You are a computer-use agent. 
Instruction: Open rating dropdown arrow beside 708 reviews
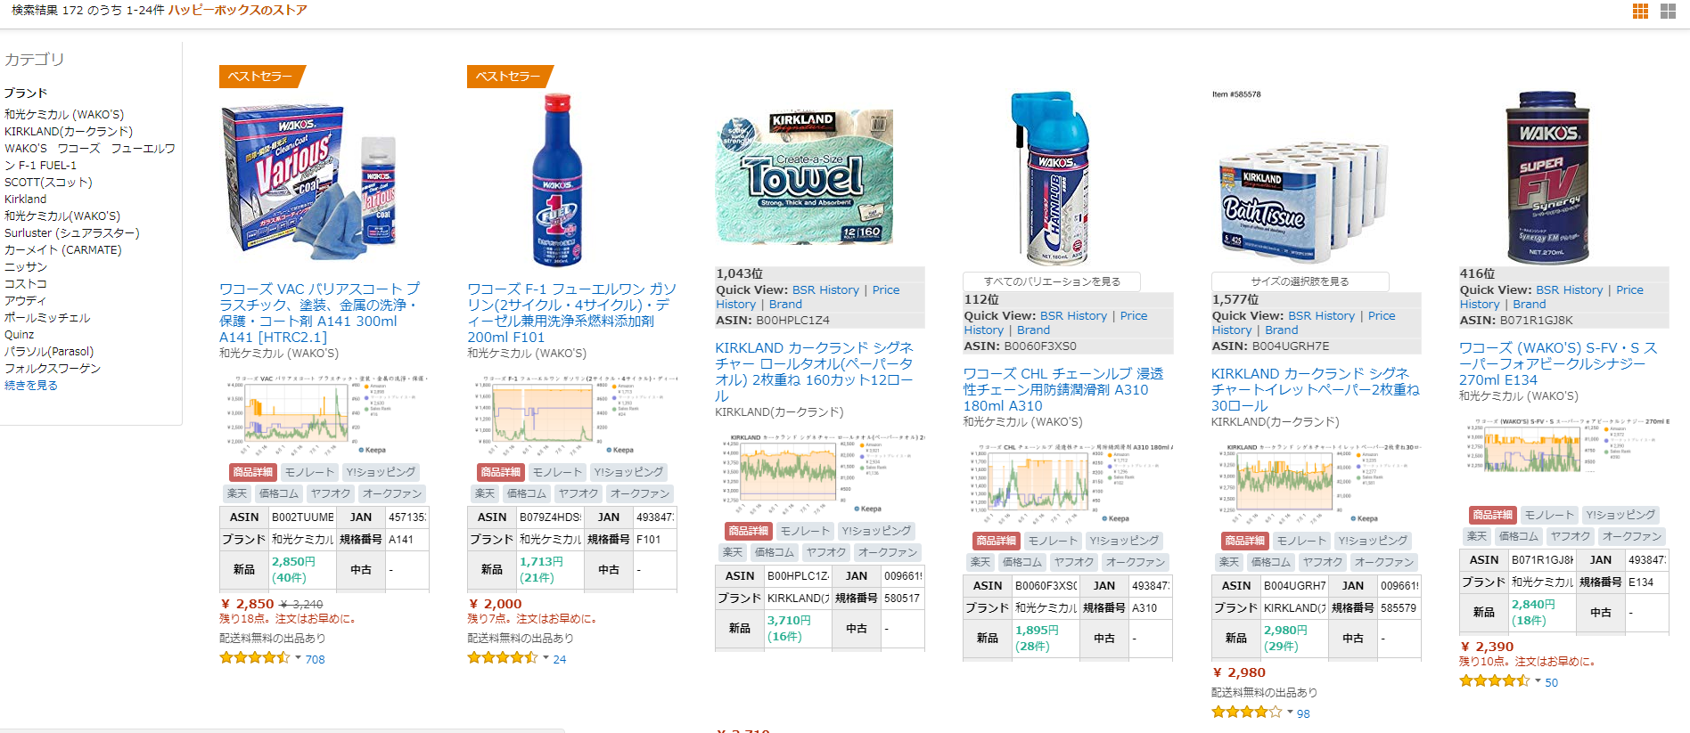tap(298, 658)
